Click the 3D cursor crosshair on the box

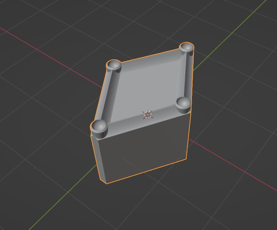[148, 115]
